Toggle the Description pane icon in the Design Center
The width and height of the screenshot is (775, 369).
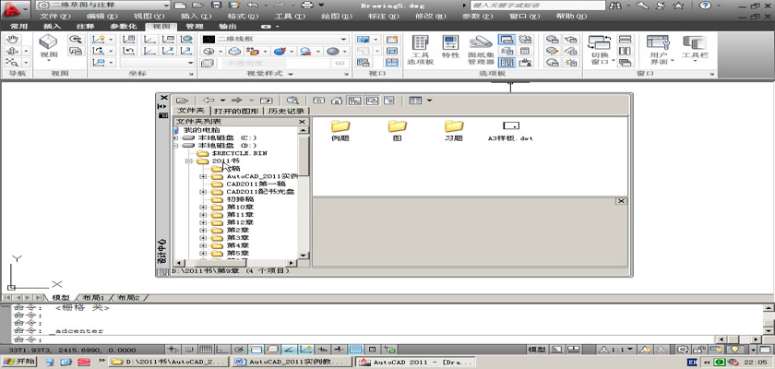click(389, 101)
